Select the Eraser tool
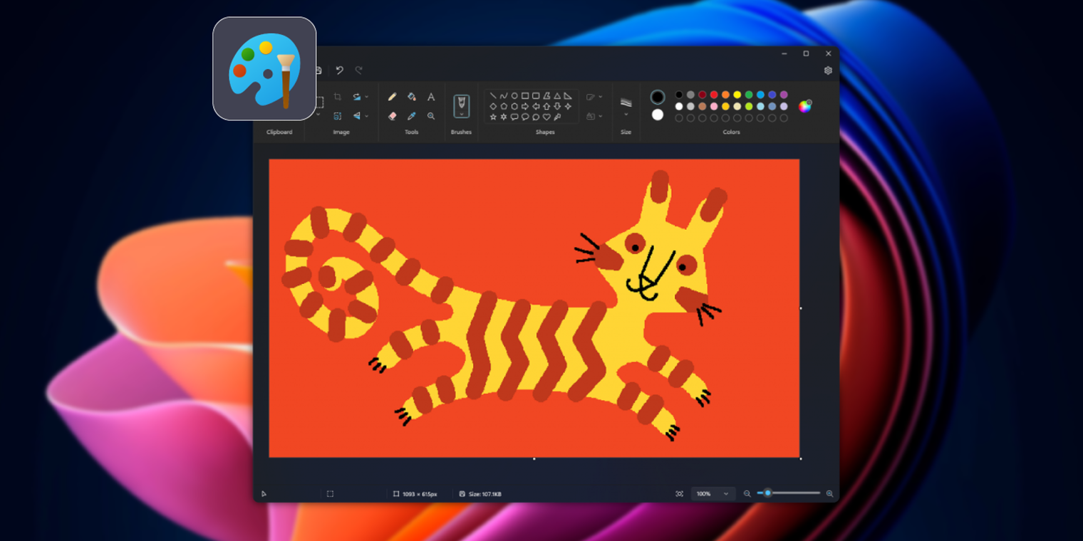This screenshot has height=541, width=1083. [x=393, y=117]
